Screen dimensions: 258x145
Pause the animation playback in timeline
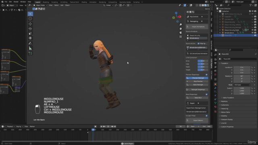[108, 126]
